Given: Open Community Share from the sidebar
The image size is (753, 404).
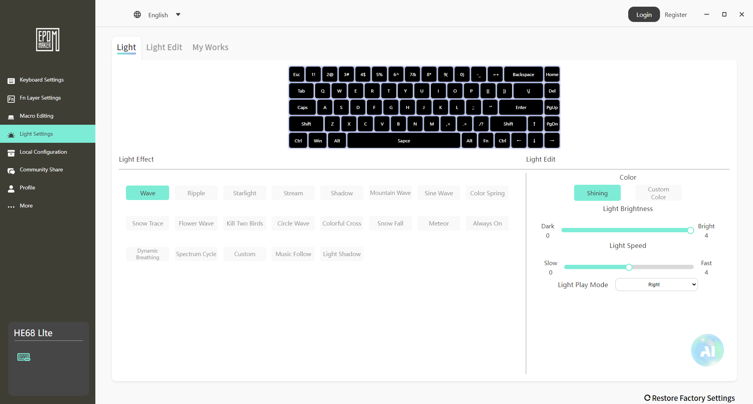Looking at the screenshot, I should 47,170.
